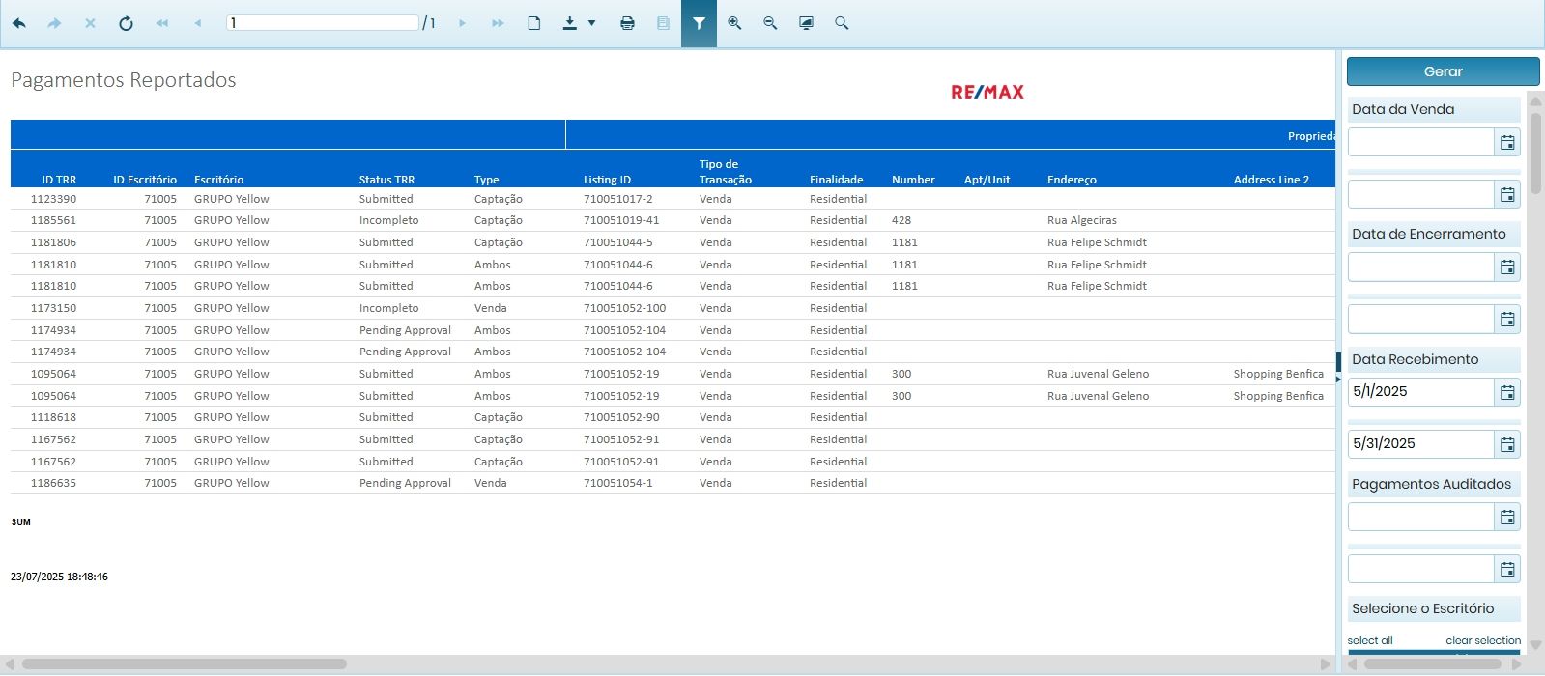
Task: Click the RE/MAX logo
Action: click(x=987, y=92)
